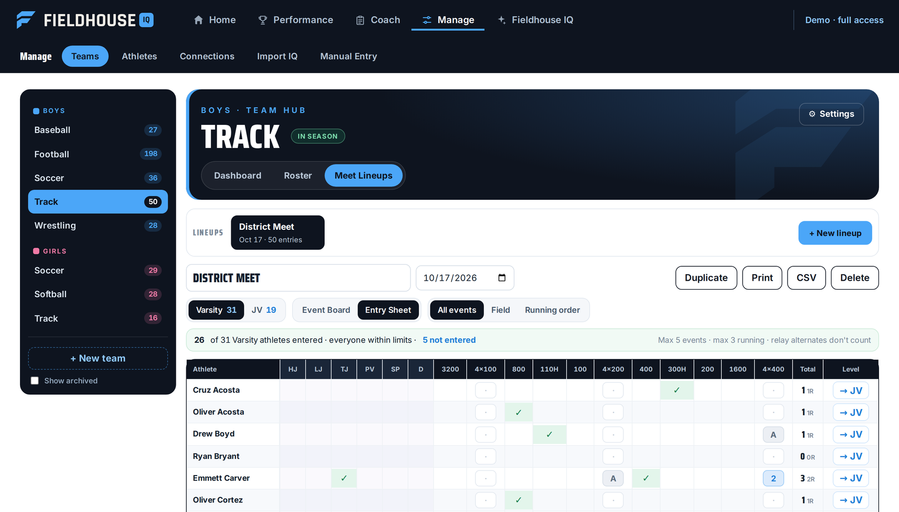Click Oliver Cortez 4×200 relay cell

613,500
